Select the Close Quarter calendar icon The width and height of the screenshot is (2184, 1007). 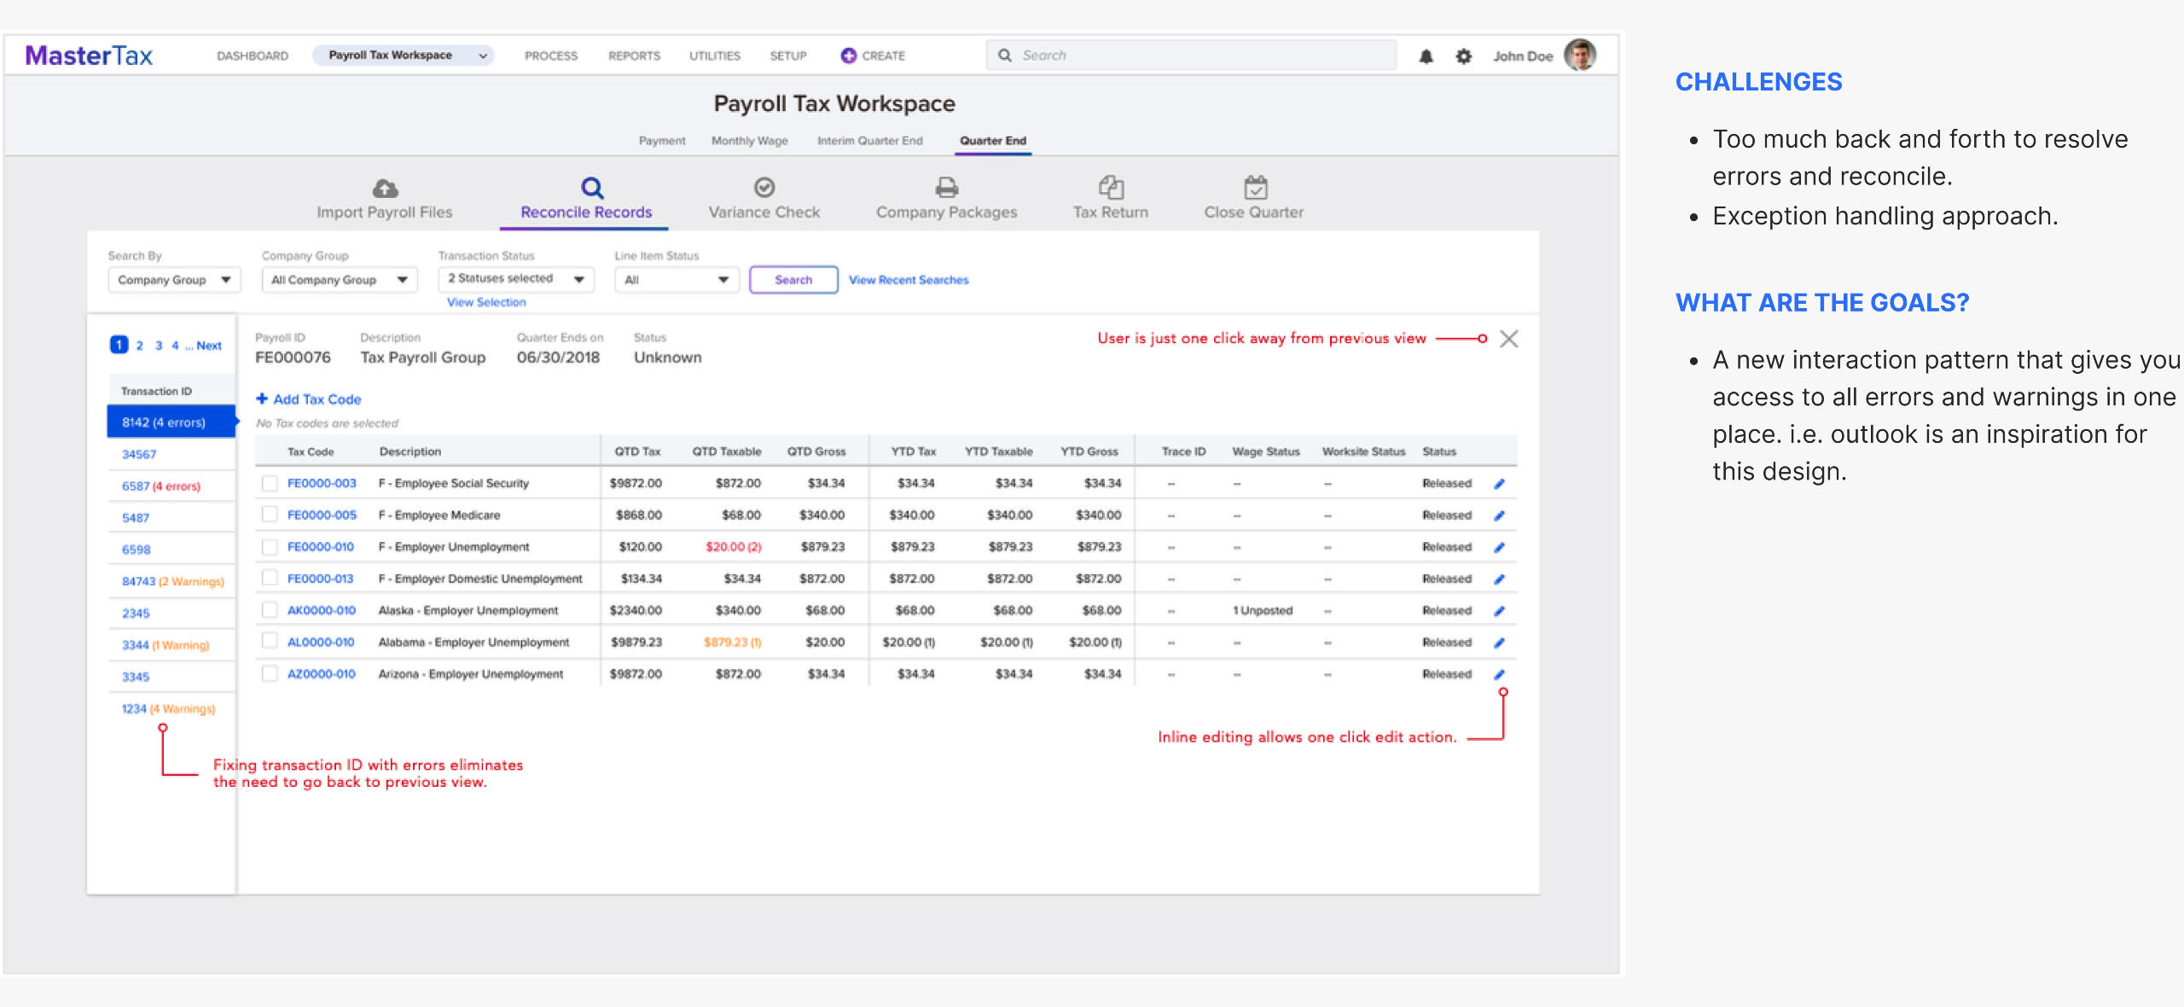(1255, 187)
